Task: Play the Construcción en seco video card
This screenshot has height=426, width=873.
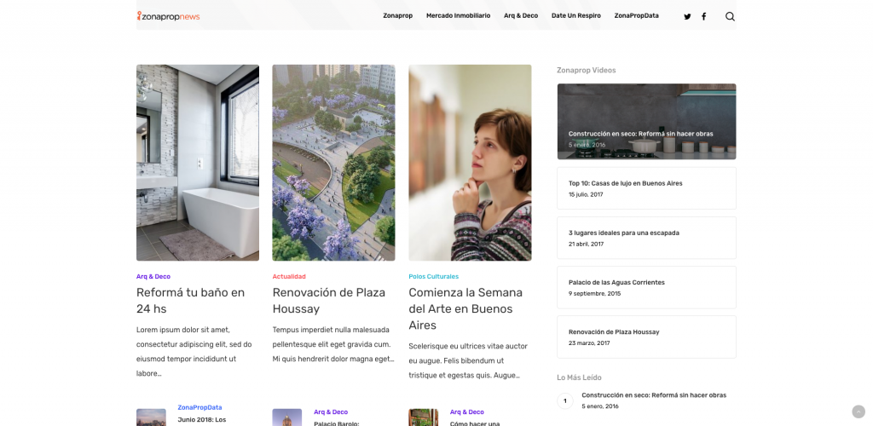Action: [646, 121]
